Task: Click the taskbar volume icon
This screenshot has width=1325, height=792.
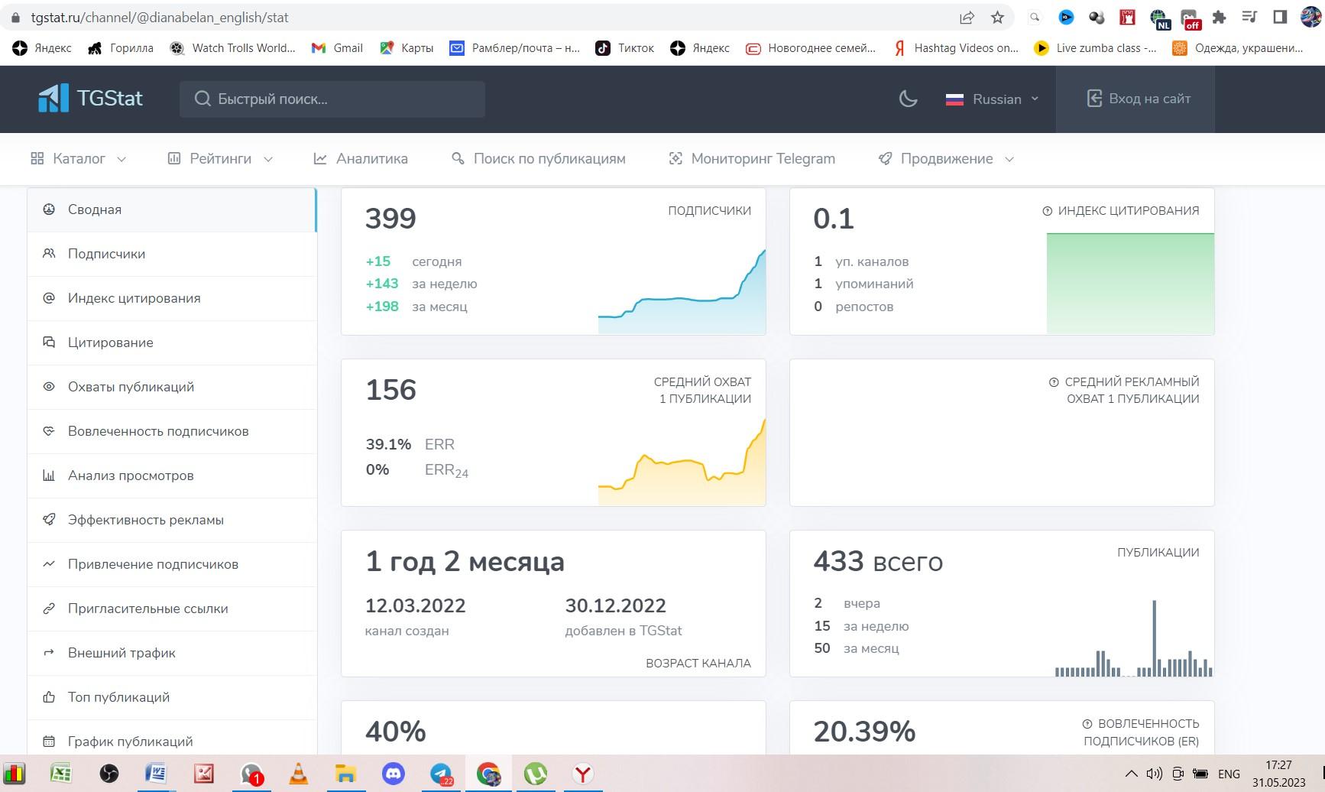Action: 1154,774
